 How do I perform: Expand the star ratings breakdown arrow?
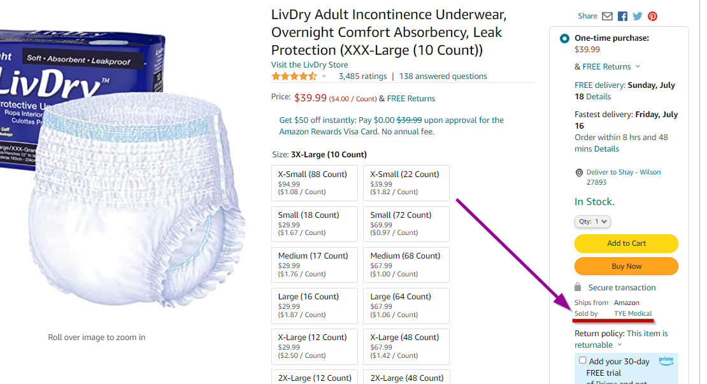[324, 76]
